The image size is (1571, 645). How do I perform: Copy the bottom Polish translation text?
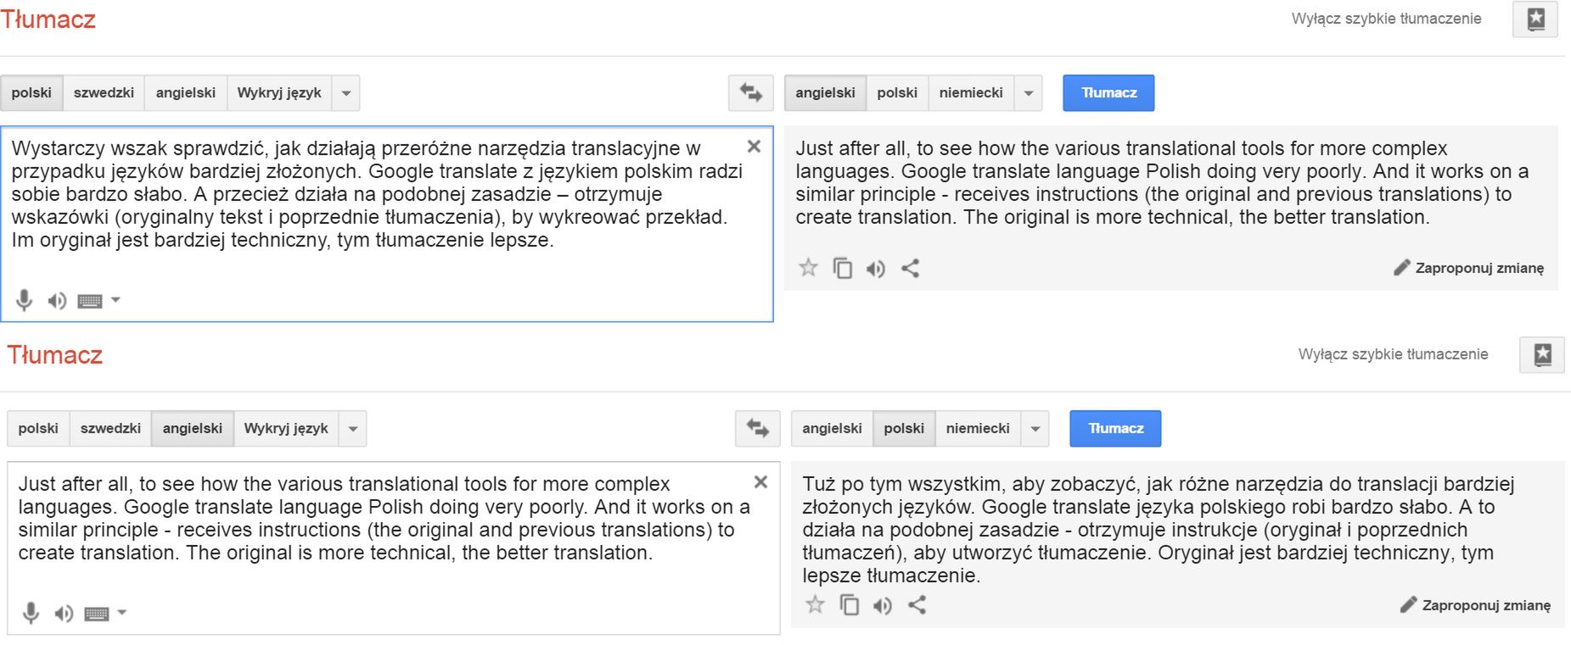tap(849, 605)
